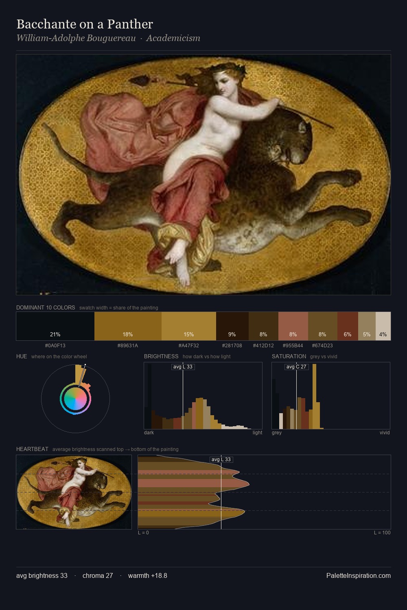The height and width of the screenshot is (610, 407).
Task: Click the title 'Bacchante on a Panther'
Action: (85, 24)
